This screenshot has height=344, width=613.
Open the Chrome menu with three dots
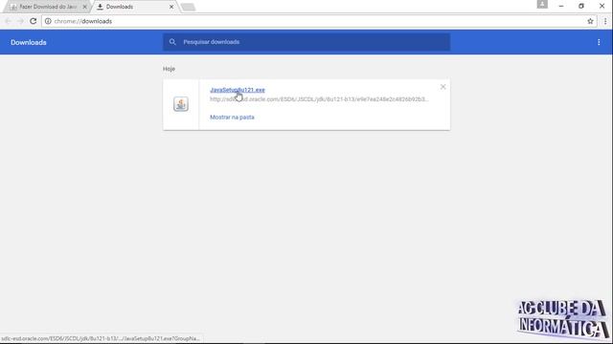click(x=605, y=21)
